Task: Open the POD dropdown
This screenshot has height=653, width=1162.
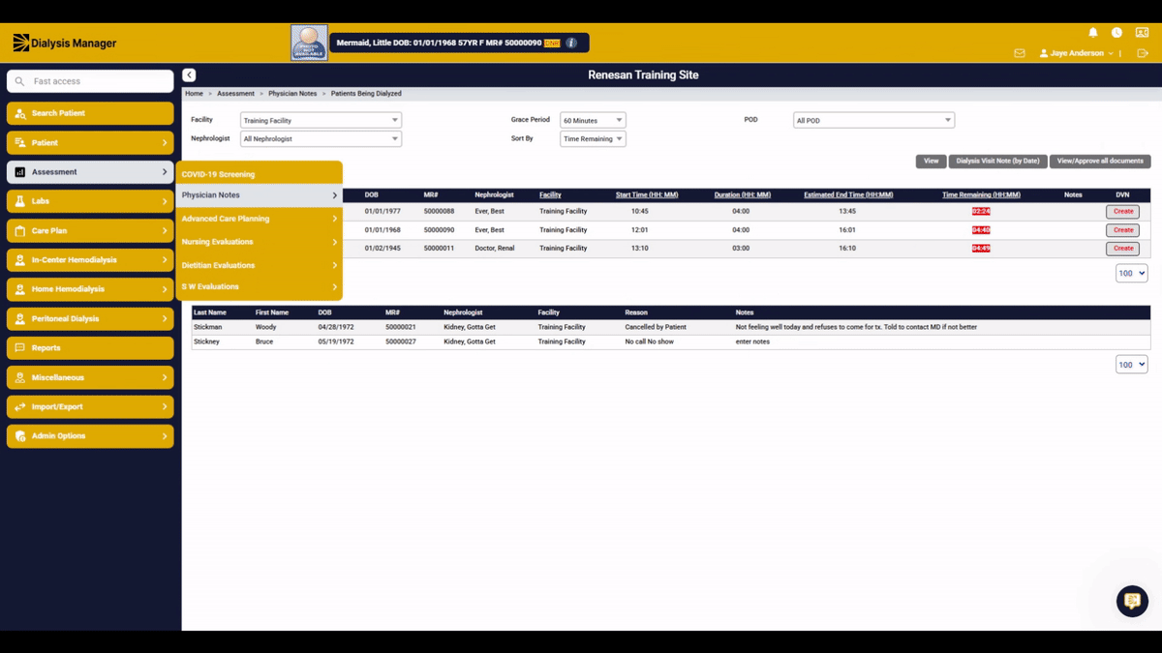Action: click(873, 121)
